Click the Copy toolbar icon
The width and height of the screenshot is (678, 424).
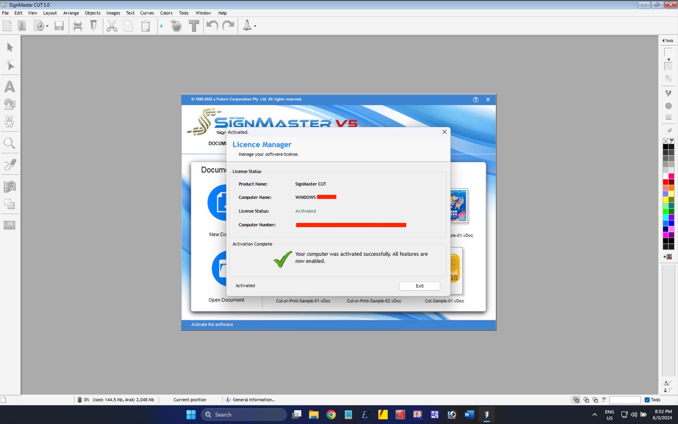pos(128,26)
